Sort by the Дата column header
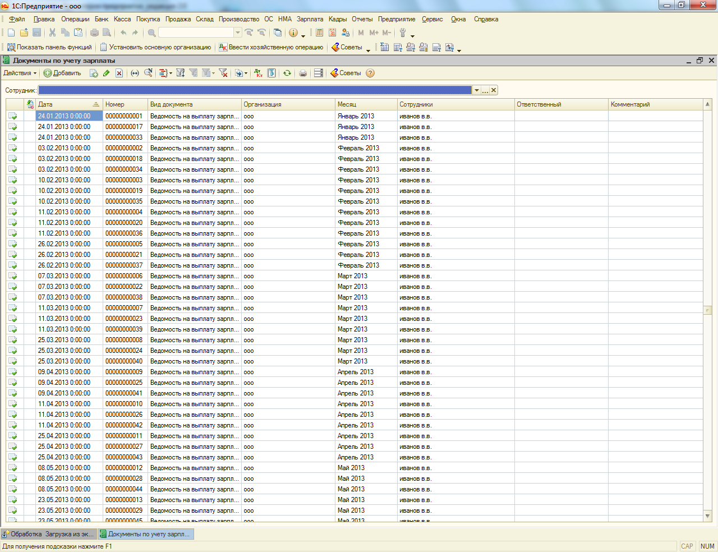This screenshot has width=718, height=552. 69,104
